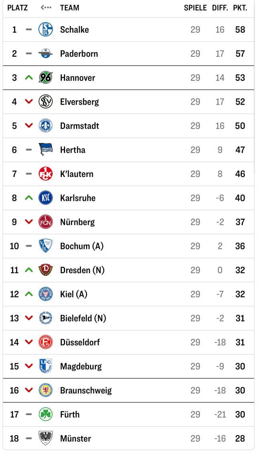Click the Hertha BSC flag logo
Screen dimensions: 257x451
[45, 150]
